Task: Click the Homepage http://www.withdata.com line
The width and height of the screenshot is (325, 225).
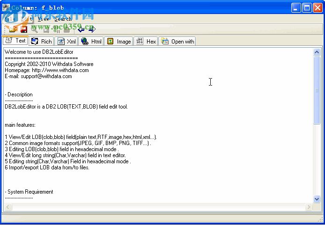Action: coord(47,70)
